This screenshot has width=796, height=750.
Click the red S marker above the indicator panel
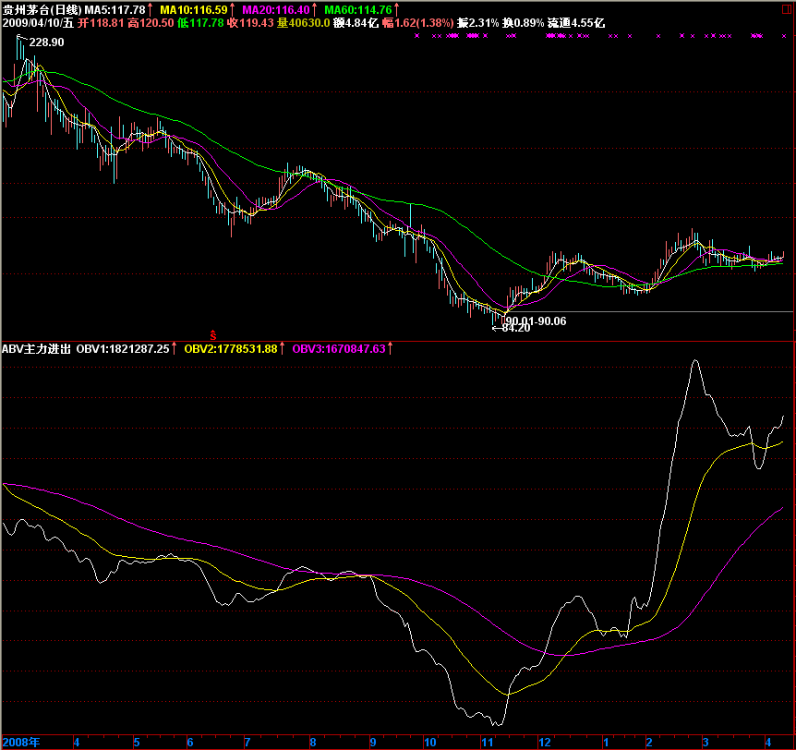coord(213,333)
